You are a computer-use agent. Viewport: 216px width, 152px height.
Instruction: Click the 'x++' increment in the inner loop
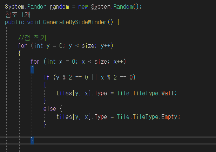(118, 62)
